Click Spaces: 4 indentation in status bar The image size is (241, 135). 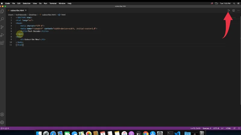click(207, 128)
